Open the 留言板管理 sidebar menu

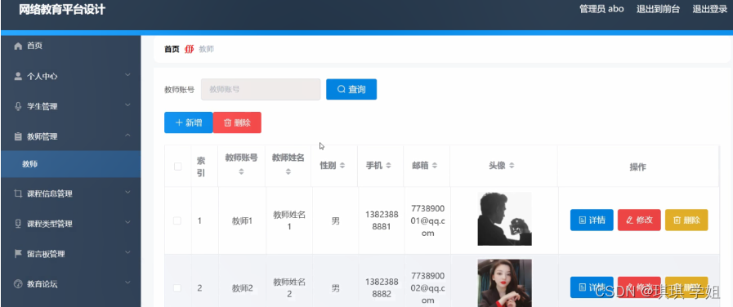[x=70, y=254]
